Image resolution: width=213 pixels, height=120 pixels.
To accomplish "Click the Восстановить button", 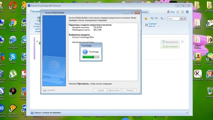I will click(170, 47).
